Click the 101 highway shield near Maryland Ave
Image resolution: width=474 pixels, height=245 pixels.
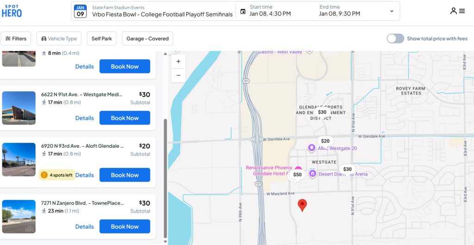[x=258, y=184]
